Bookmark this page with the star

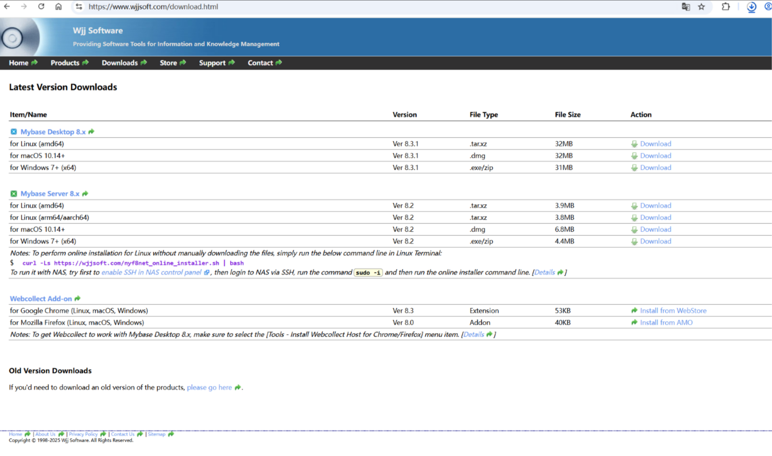(x=702, y=7)
